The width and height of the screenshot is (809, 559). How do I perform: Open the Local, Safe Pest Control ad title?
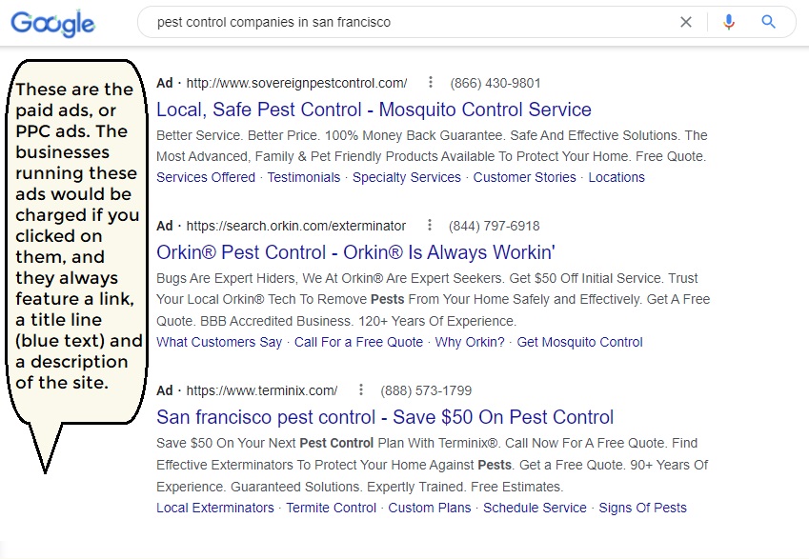[x=374, y=110]
